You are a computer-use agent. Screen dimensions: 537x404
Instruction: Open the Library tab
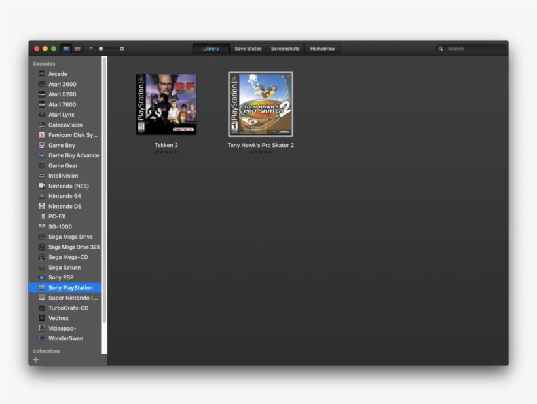(211, 49)
